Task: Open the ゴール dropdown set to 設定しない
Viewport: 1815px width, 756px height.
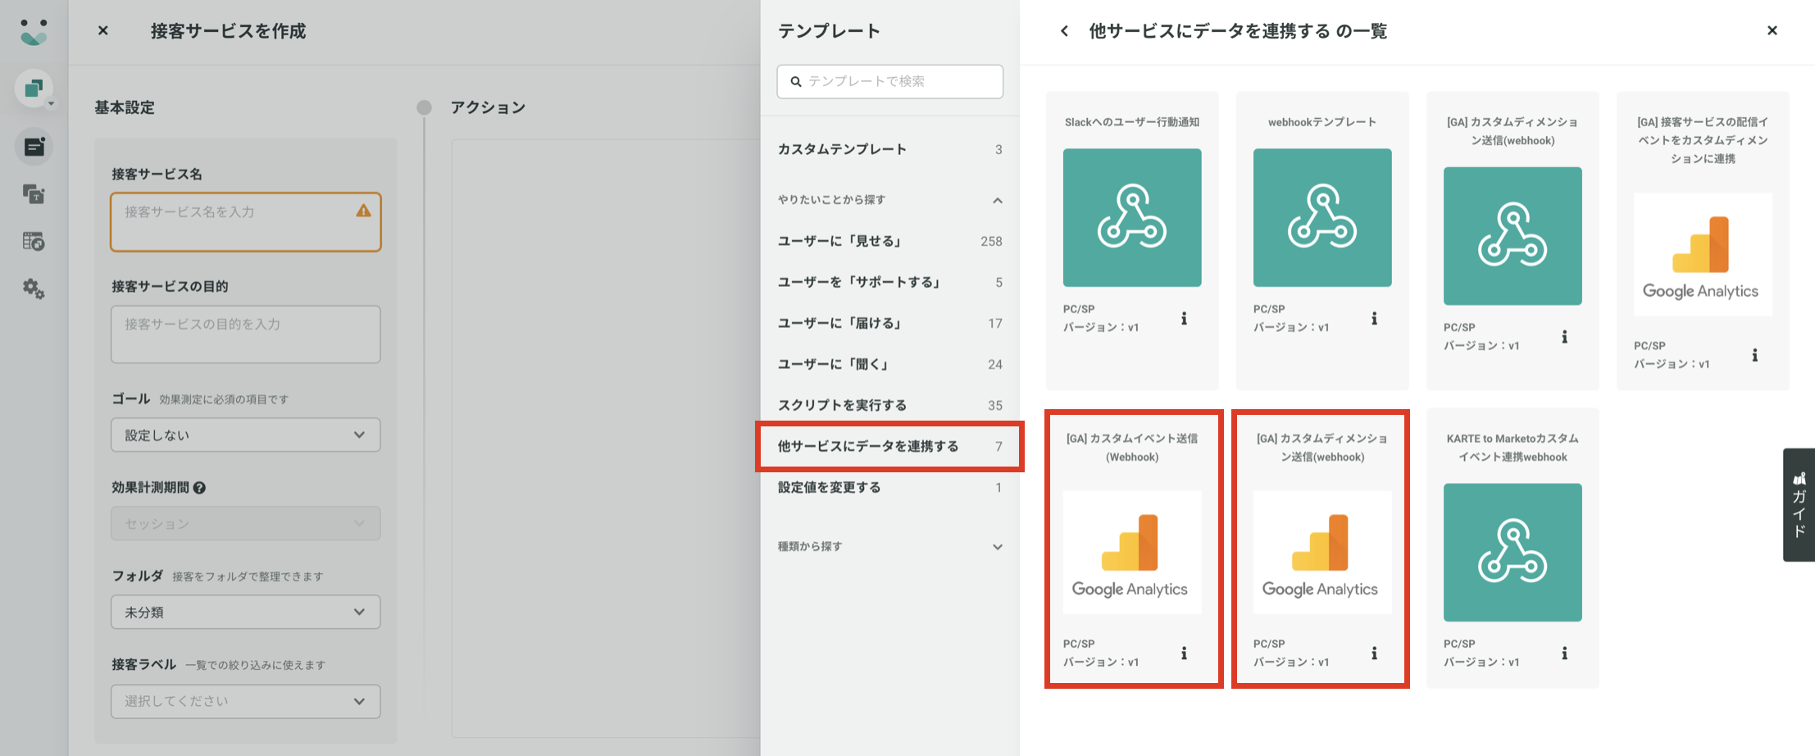Action: 246,435
